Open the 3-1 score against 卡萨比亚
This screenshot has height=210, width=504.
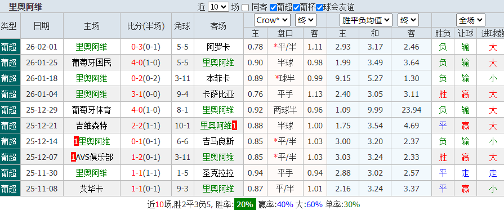click(x=137, y=94)
